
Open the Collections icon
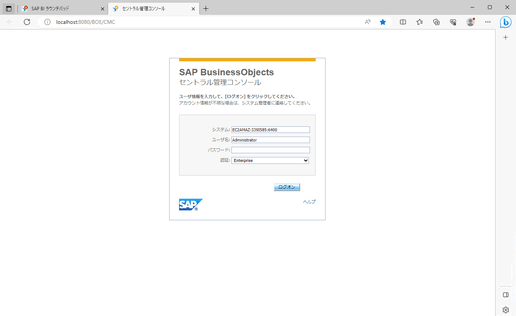(436, 22)
